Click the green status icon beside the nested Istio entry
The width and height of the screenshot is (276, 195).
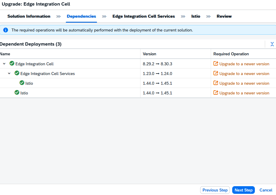coord(22,83)
